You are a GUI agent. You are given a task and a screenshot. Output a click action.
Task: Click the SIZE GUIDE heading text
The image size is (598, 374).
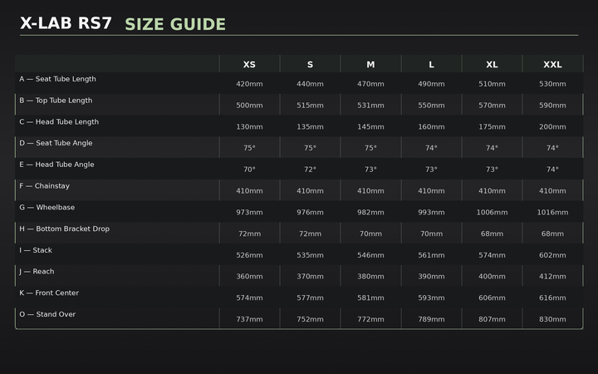175,25
